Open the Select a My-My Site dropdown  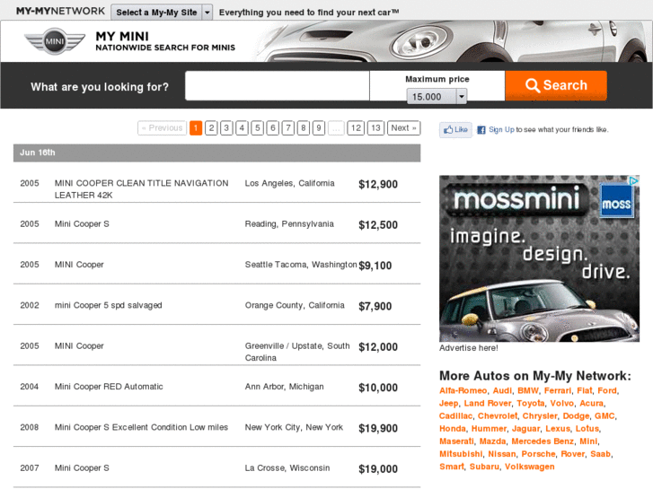click(162, 13)
